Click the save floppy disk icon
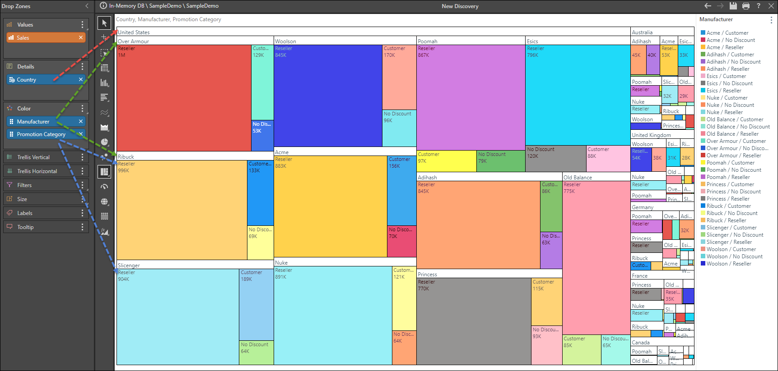This screenshot has width=778, height=371. pos(733,6)
